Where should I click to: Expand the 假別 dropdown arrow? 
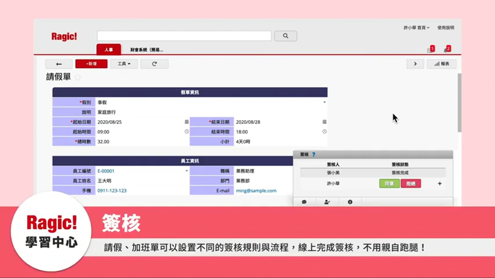point(324,102)
